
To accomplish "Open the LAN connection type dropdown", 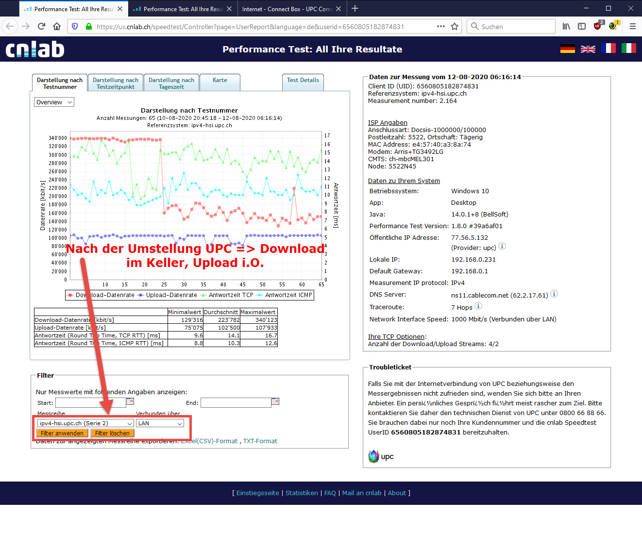I will pyautogui.click(x=160, y=423).
